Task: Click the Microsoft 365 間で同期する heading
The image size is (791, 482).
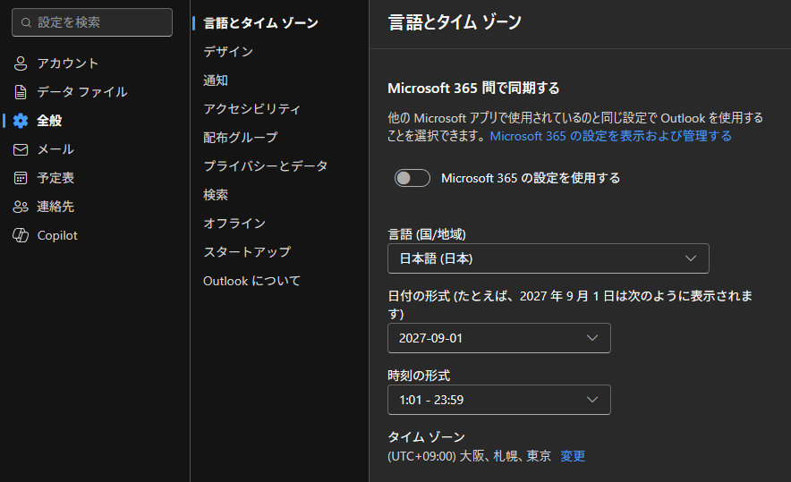Action: pos(473,89)
